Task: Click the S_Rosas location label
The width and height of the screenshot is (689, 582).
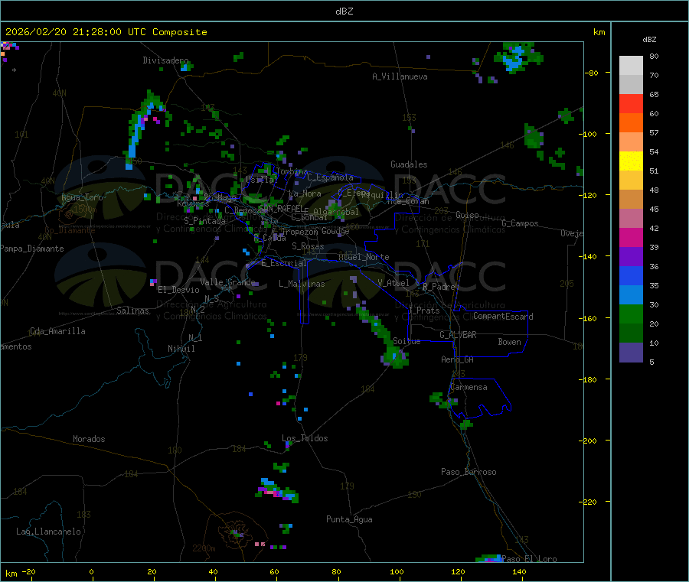Action: tap(308, 246)
